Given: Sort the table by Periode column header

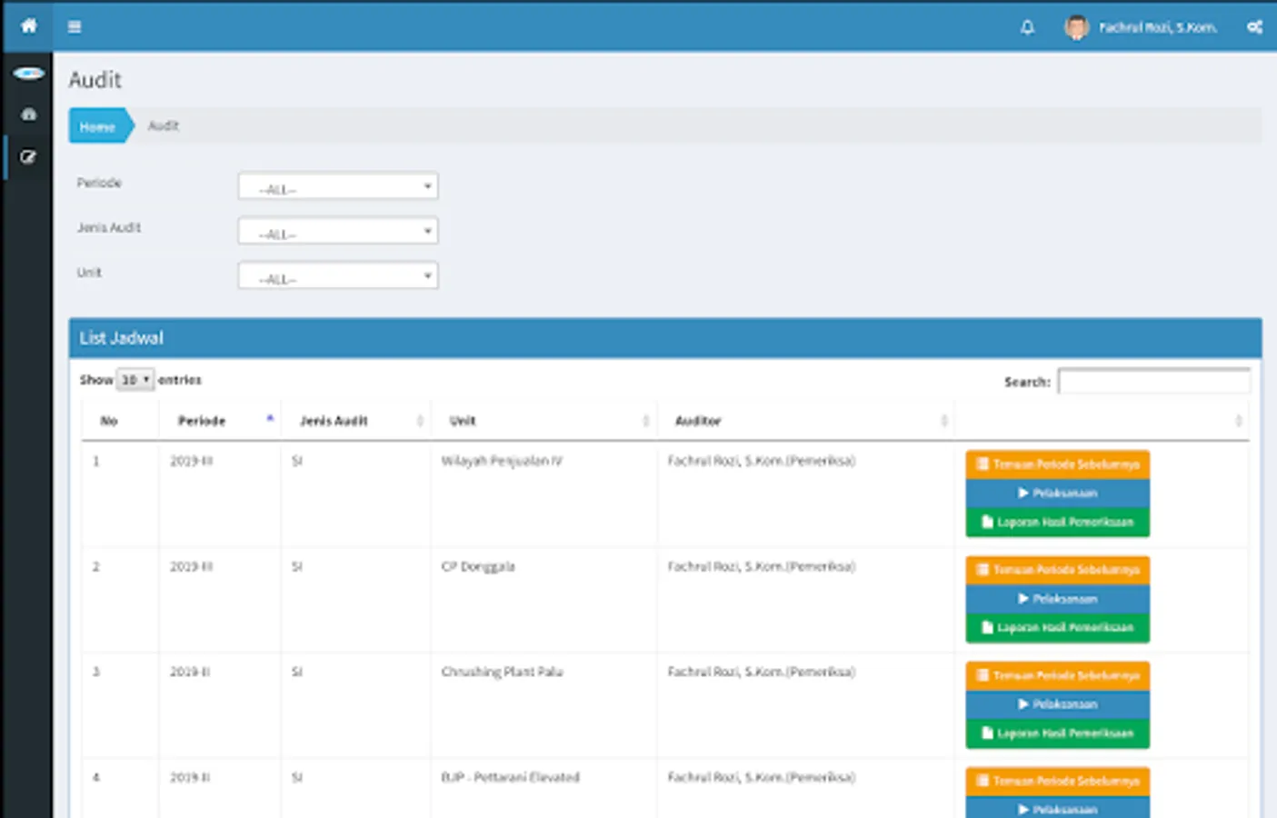Looking at the screenshot, I should point(219,421).
